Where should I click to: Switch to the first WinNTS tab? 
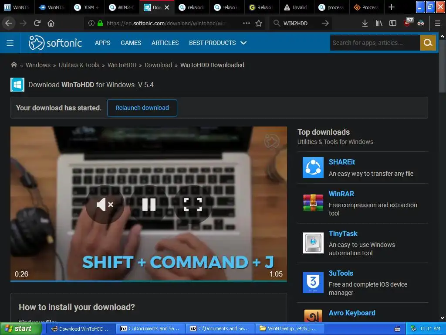(17, 7)
